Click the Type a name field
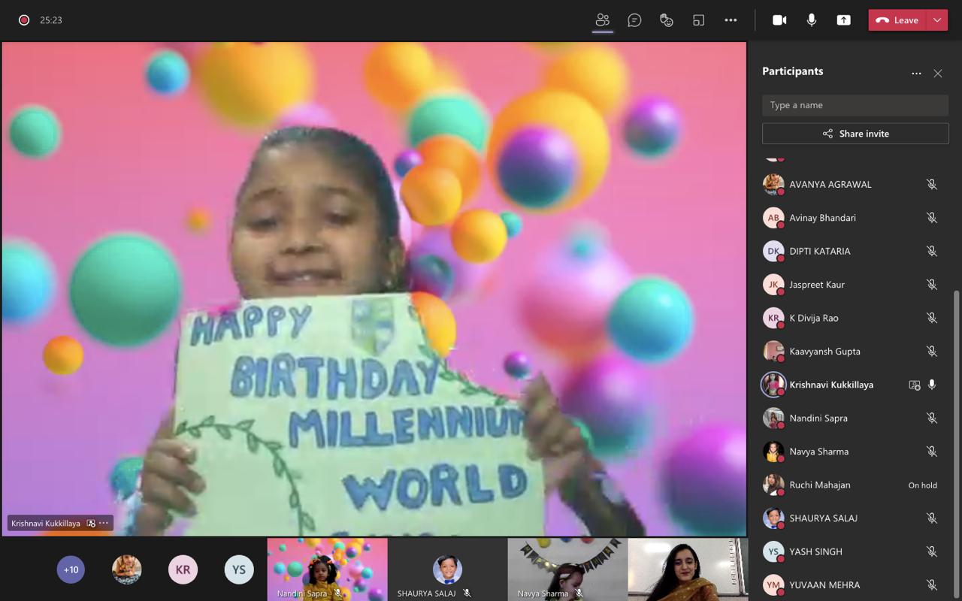This screenshot has height=601, width=962. [855, 105]
